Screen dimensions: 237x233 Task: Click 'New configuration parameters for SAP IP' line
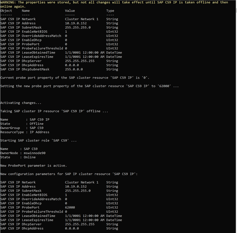pyautogui.click(x=69, y=174)
